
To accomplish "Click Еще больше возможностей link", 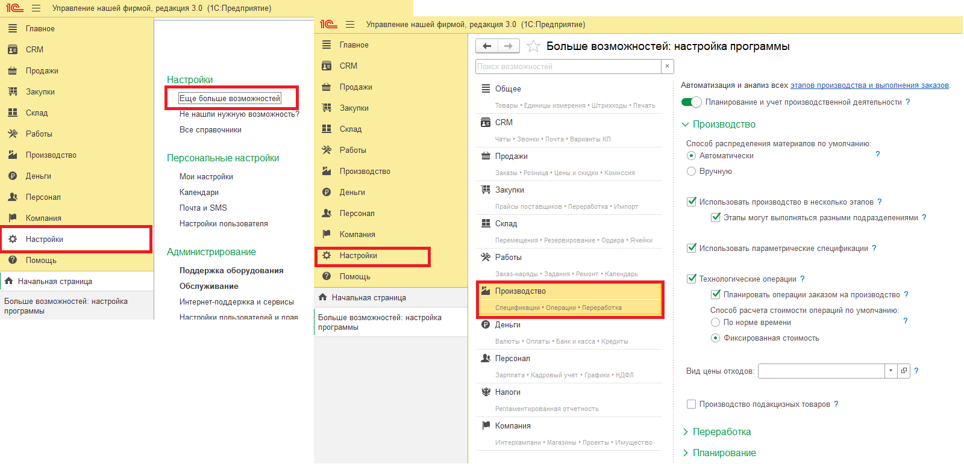I will (230, 99).
